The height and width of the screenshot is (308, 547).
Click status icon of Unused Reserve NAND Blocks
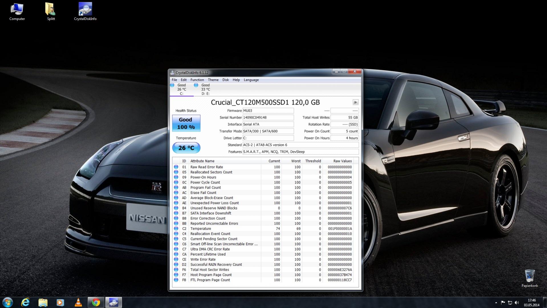pyautogui.click(x=176, y=208)
